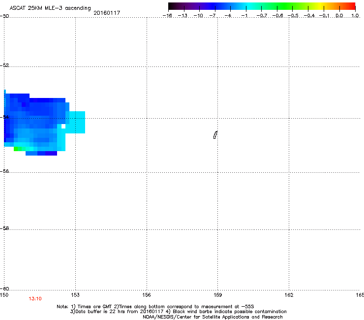Click the -56 latitude label

point(4,171)
